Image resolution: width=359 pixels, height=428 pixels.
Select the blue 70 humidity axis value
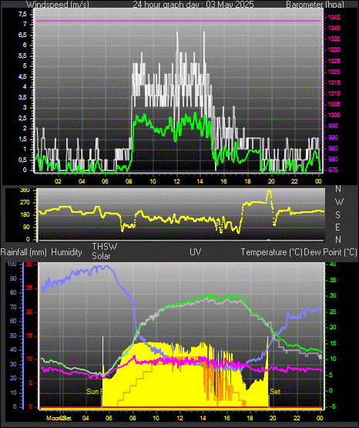[x=13, y=307]
